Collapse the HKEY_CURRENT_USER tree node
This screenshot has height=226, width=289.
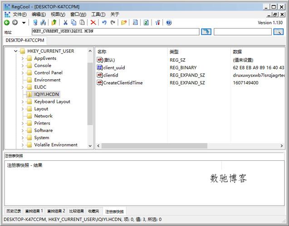click(16, 51)
